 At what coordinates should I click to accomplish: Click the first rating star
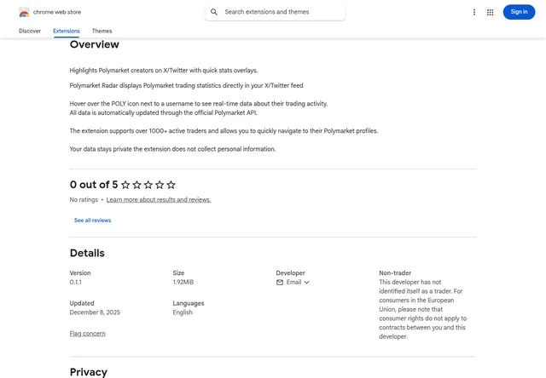click(x=125, y=185)
